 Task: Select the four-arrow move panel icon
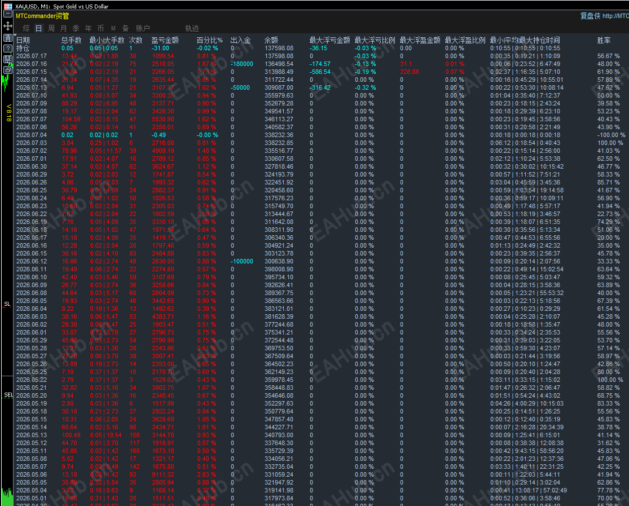[8, 27]
